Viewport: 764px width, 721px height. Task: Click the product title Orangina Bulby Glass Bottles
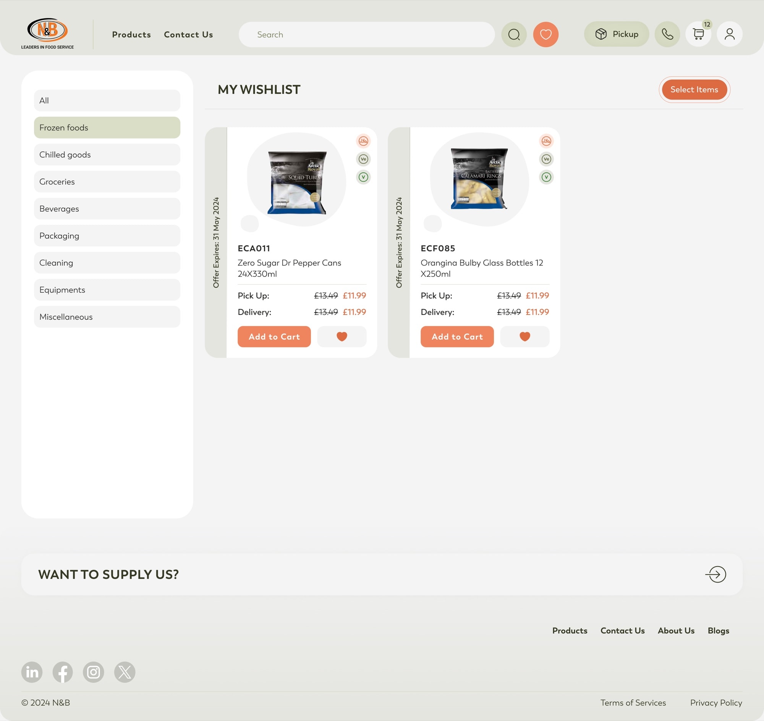(x=482, y=268)
